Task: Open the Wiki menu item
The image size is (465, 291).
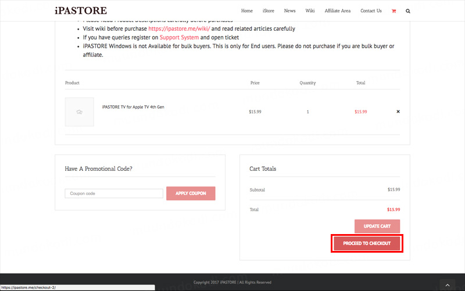Action: pyautogui.click(x=310, y=10)
